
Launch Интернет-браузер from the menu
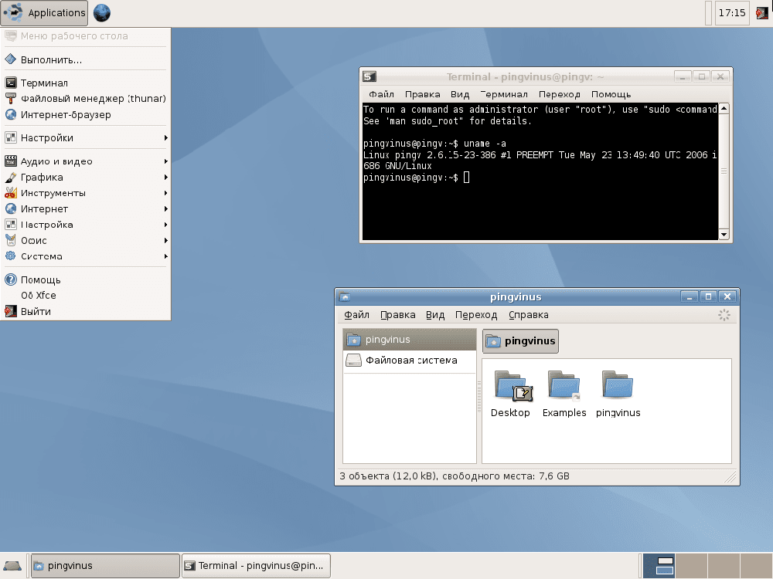pyautogui.click(x=86, y=114)
